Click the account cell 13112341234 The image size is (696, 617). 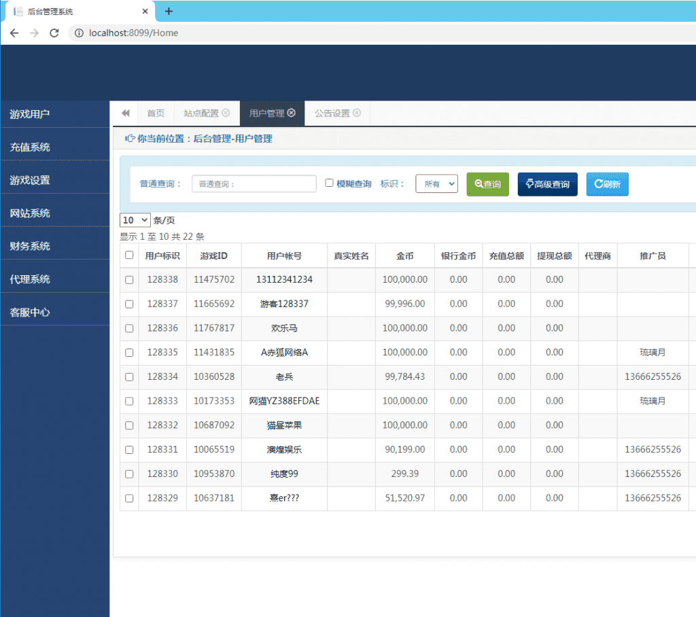(284, 280)
